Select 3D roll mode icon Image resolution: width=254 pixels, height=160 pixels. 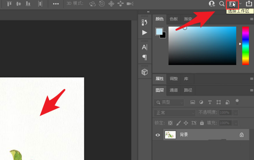pyautogui.click(x=102, y=4)
